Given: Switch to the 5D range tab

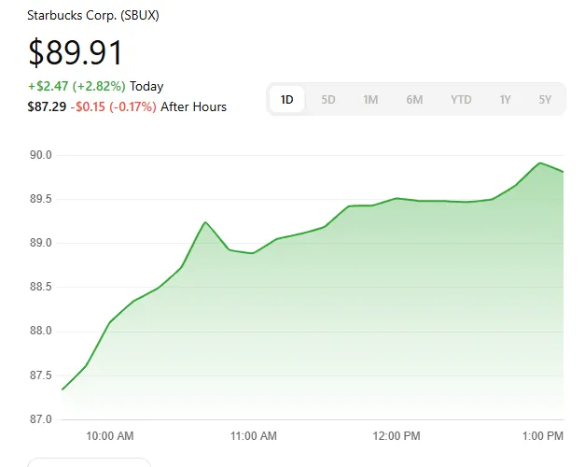Looking at the screenshot, I should [x=328, y=99].
